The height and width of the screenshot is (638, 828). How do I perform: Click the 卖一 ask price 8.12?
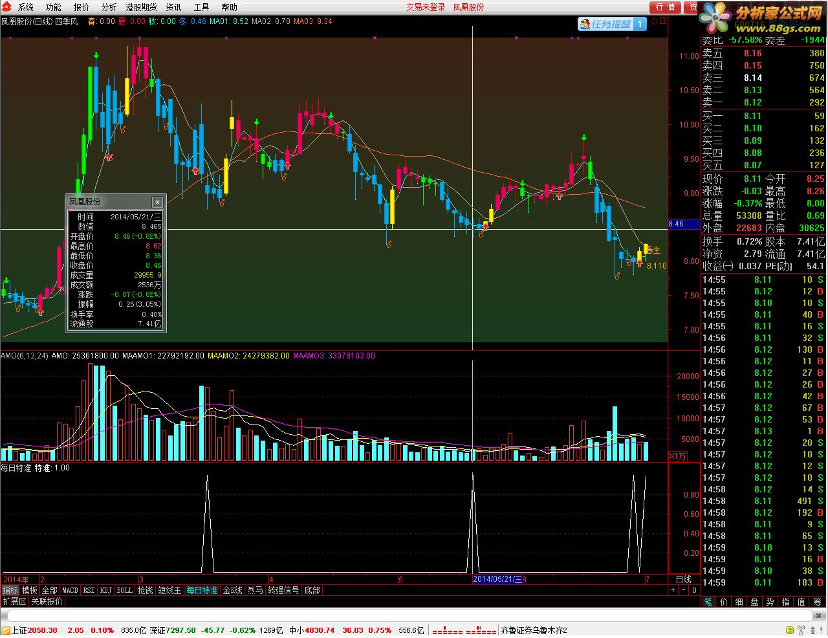click(x=753, y=102)
